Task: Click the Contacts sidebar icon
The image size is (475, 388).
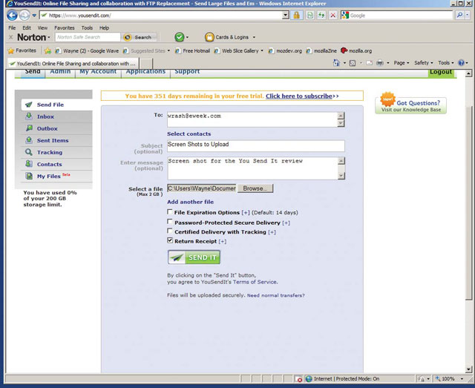Action: click(x=29, y=164)
